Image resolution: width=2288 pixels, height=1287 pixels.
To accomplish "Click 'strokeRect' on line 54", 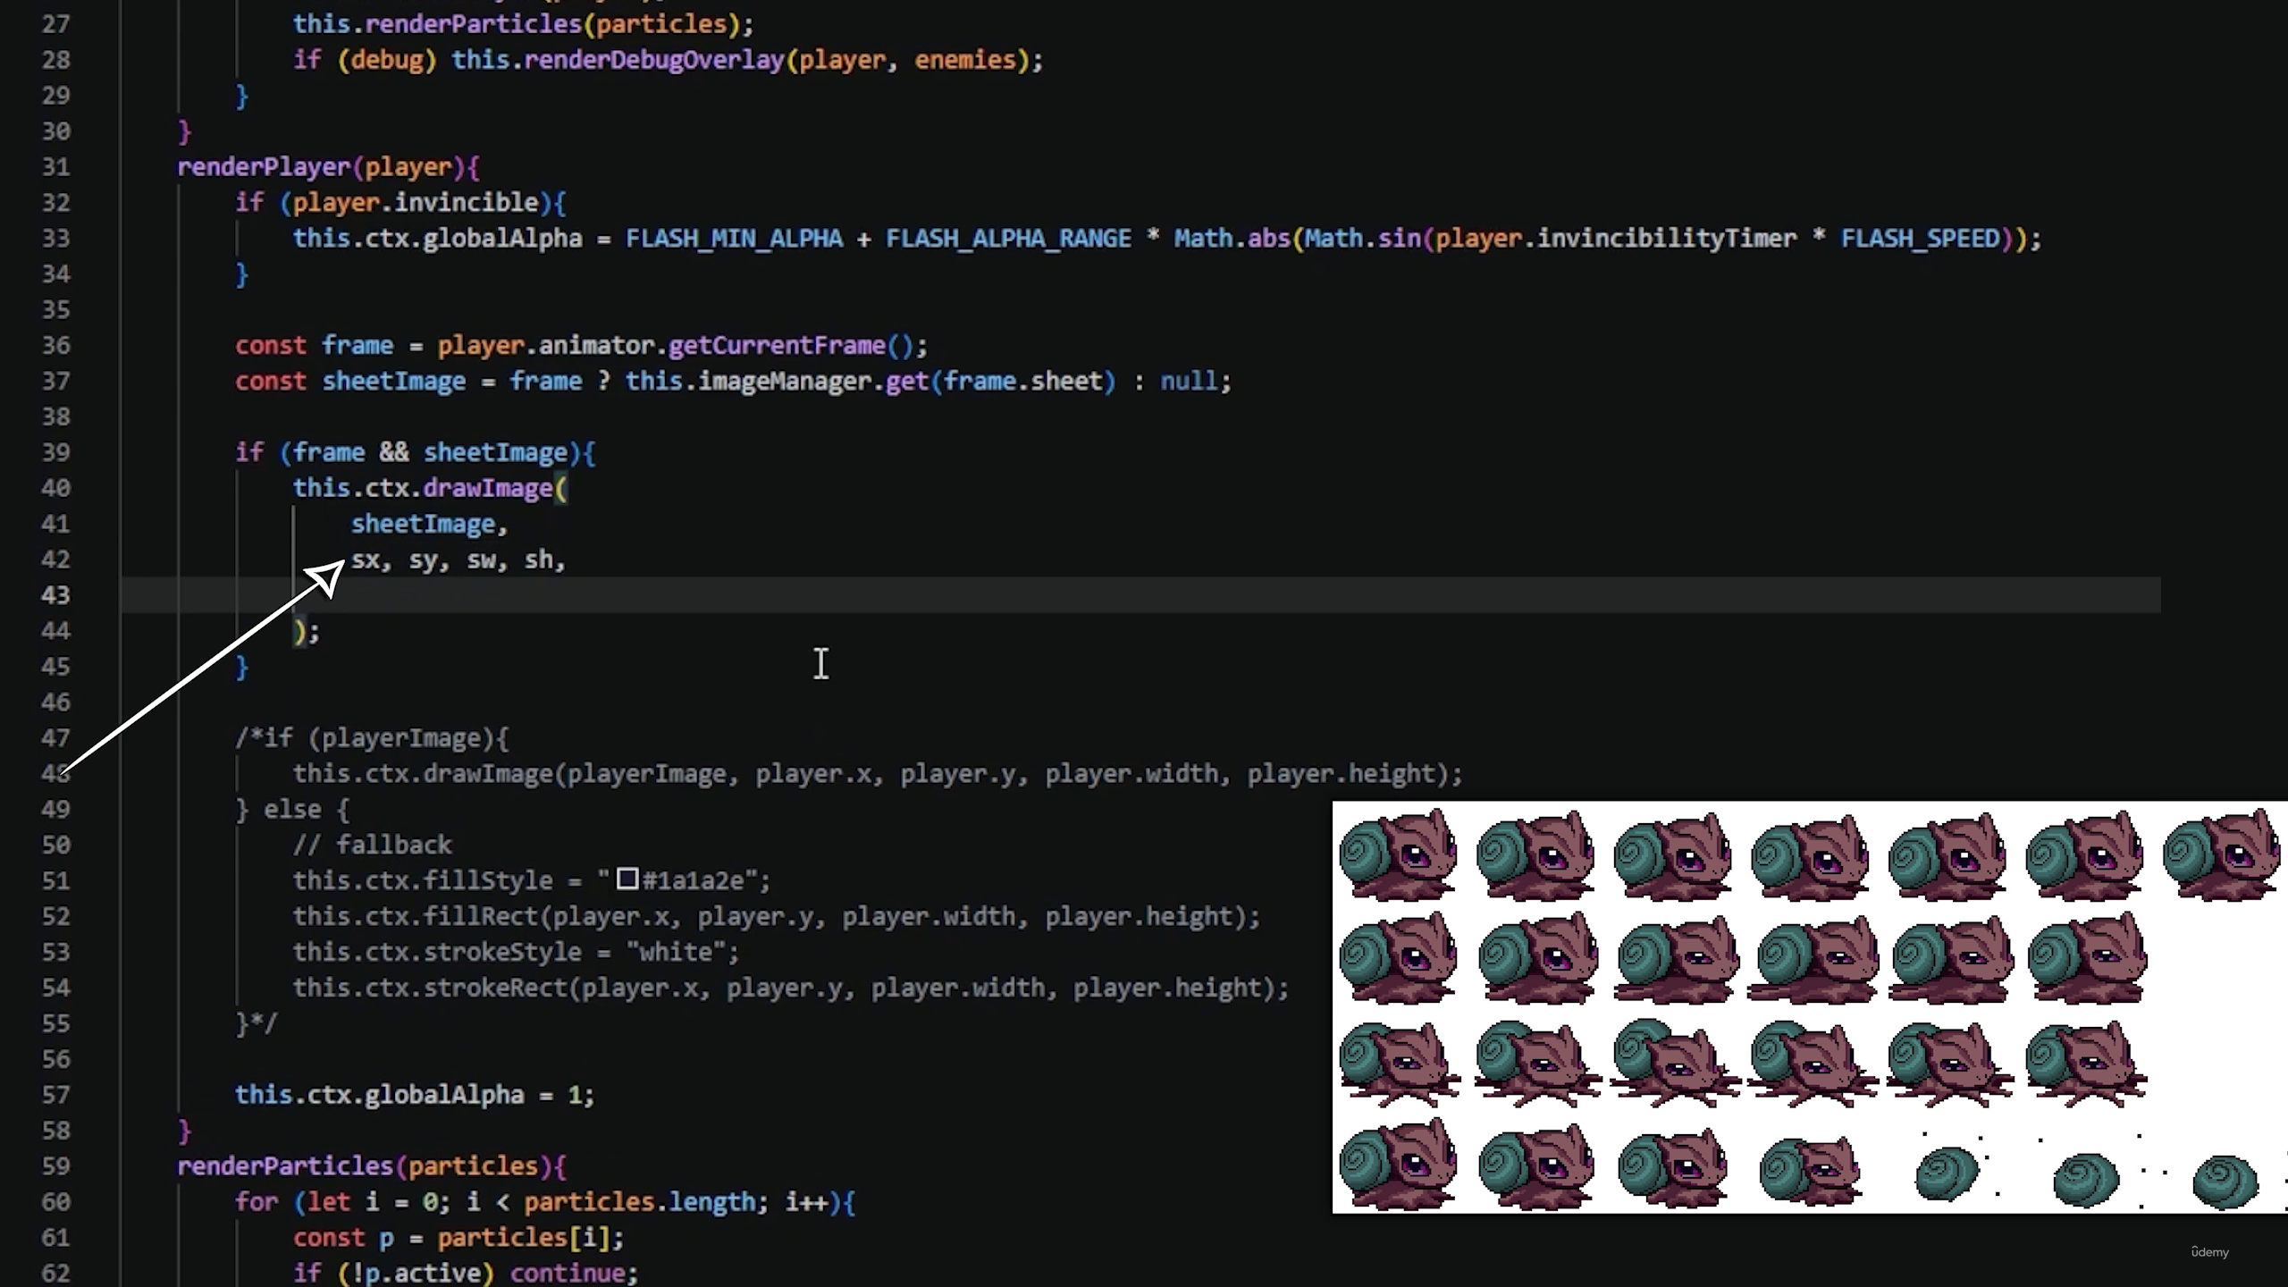I will coord(495,988).
